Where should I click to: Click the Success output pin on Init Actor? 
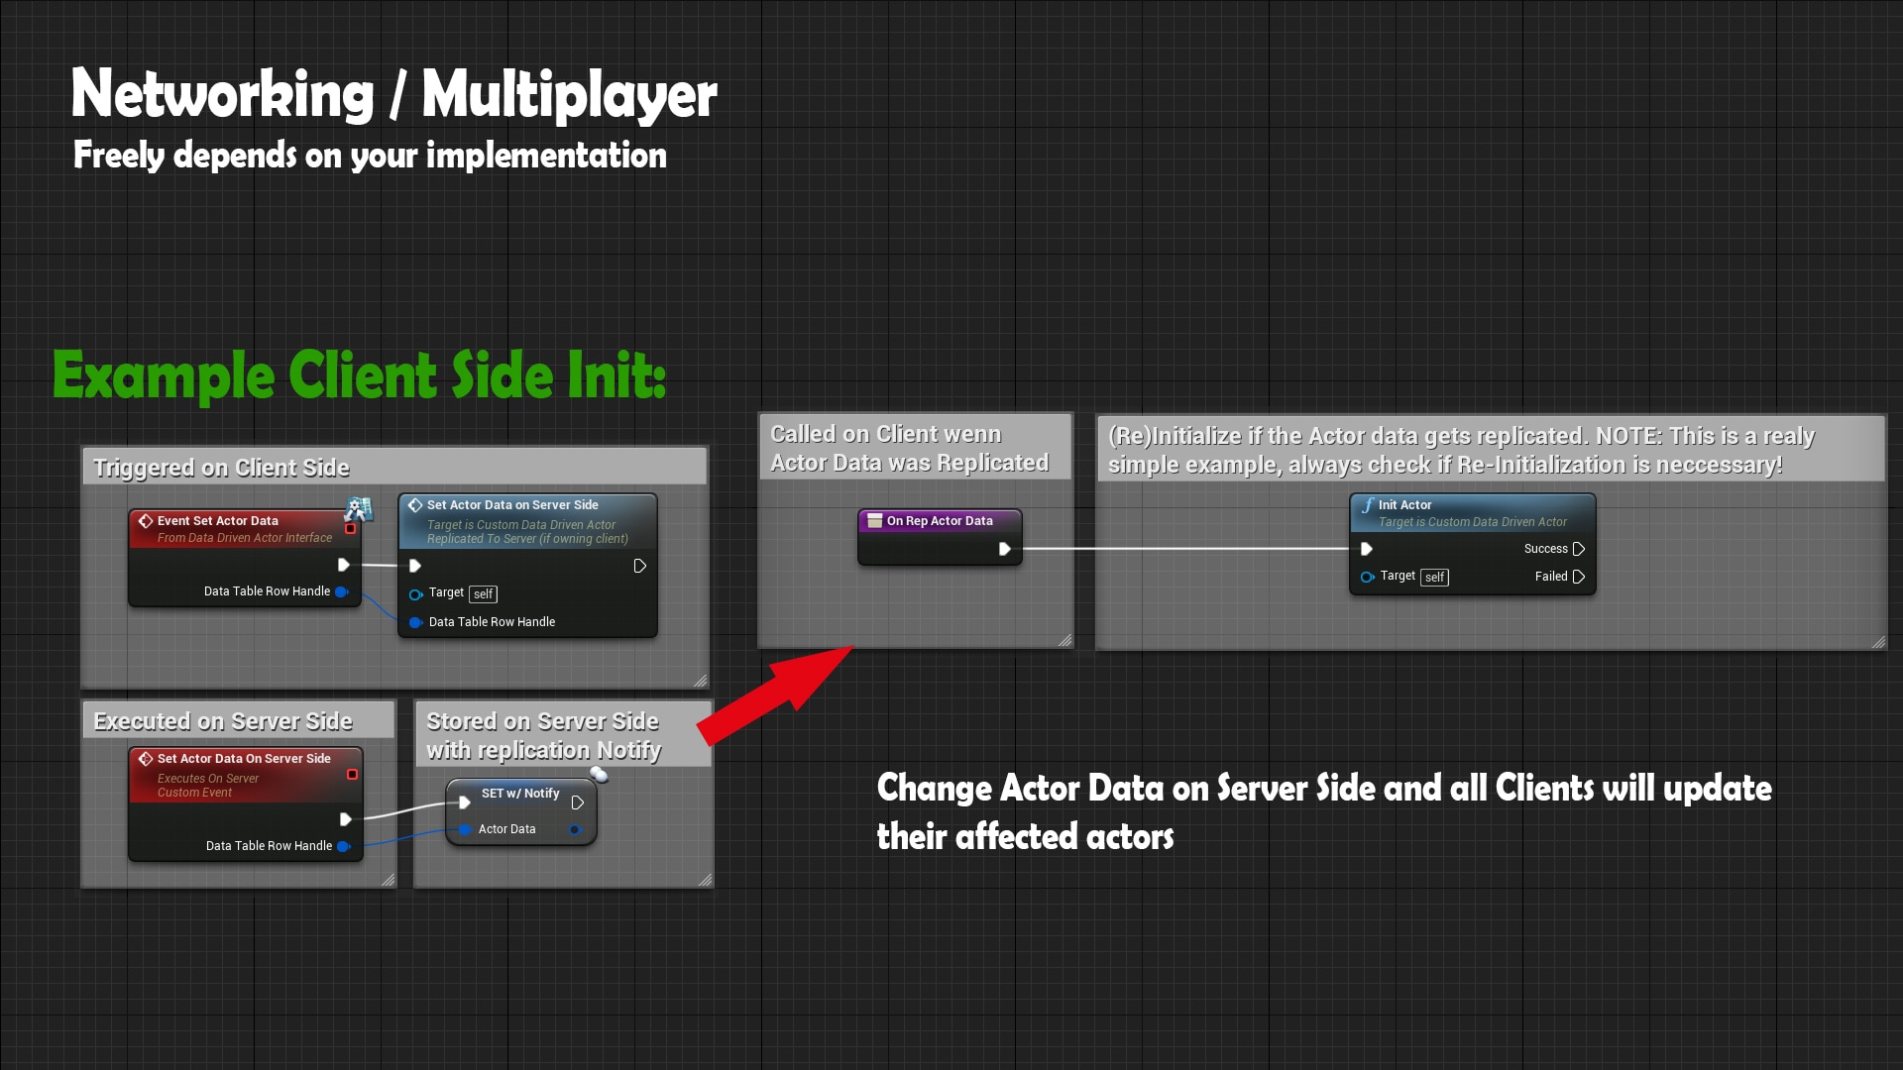tap(1578, 549)
